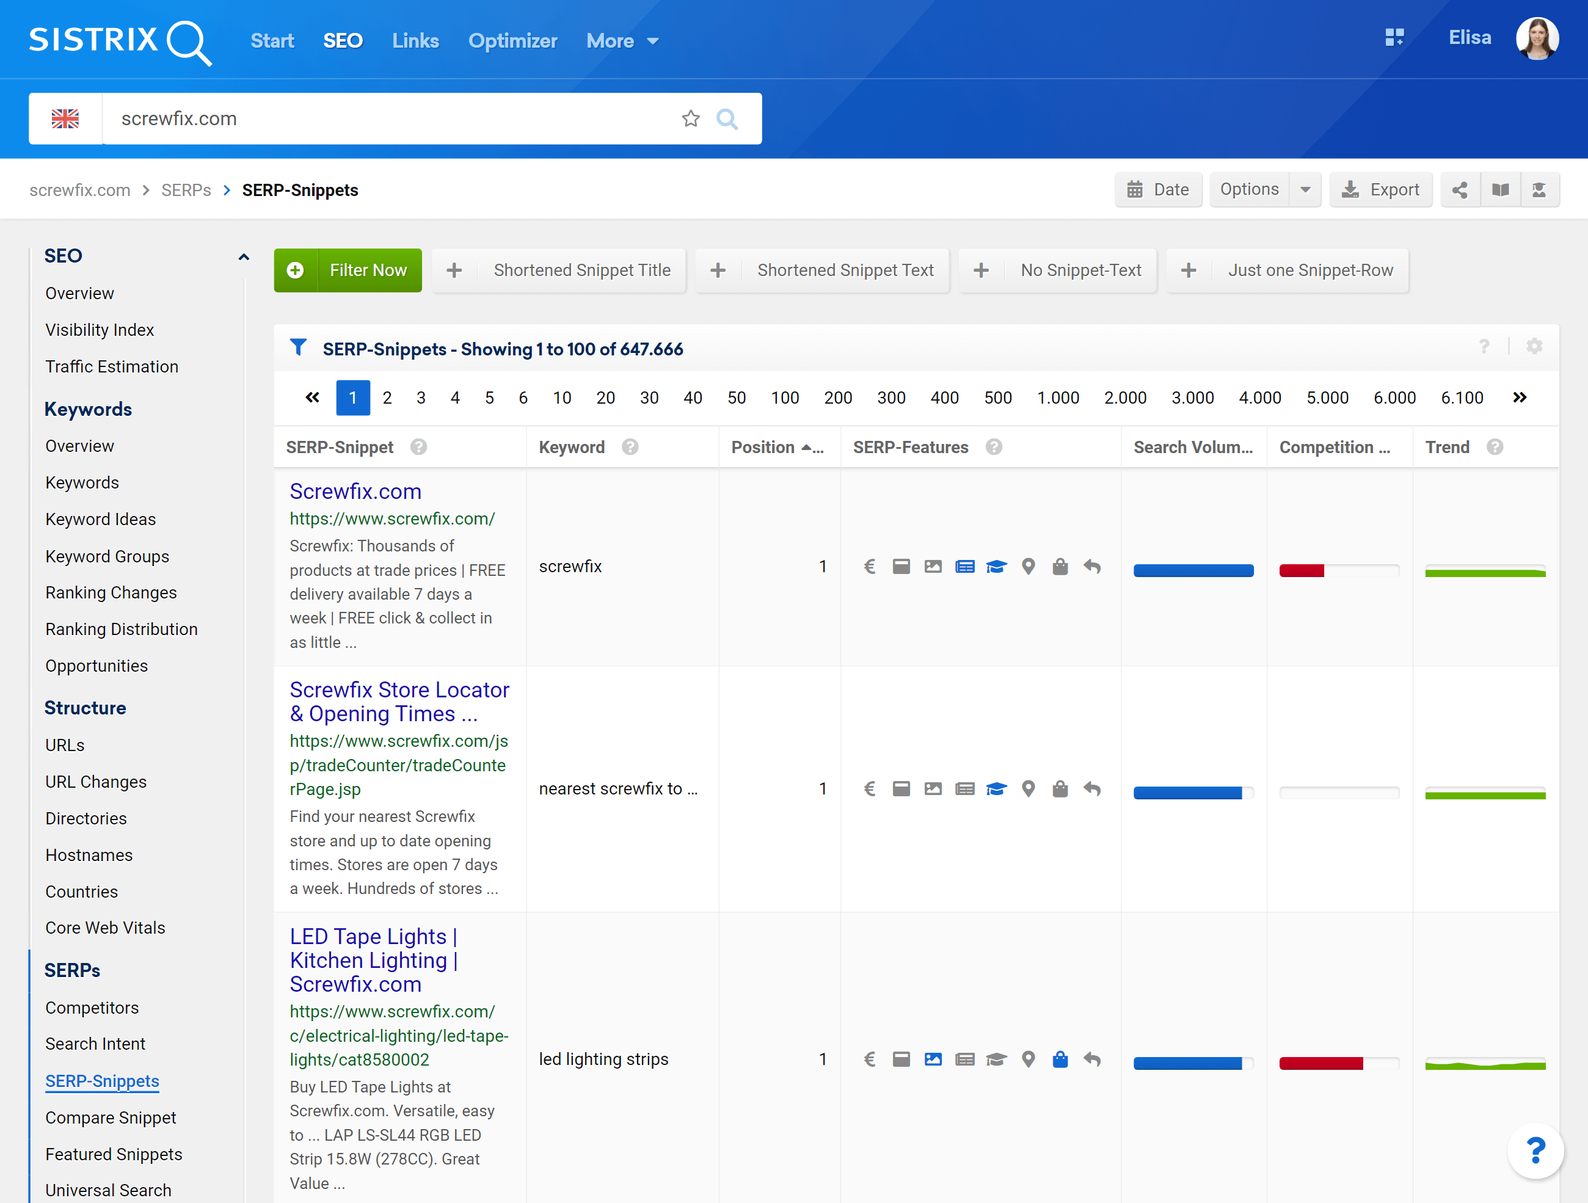Click the star/bookmark icon next to search bar

pos(691,119)
